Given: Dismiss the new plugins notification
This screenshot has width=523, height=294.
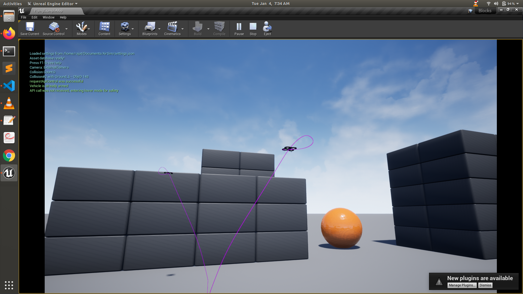Looking at the screenshot, I should [x=485, y=285].
